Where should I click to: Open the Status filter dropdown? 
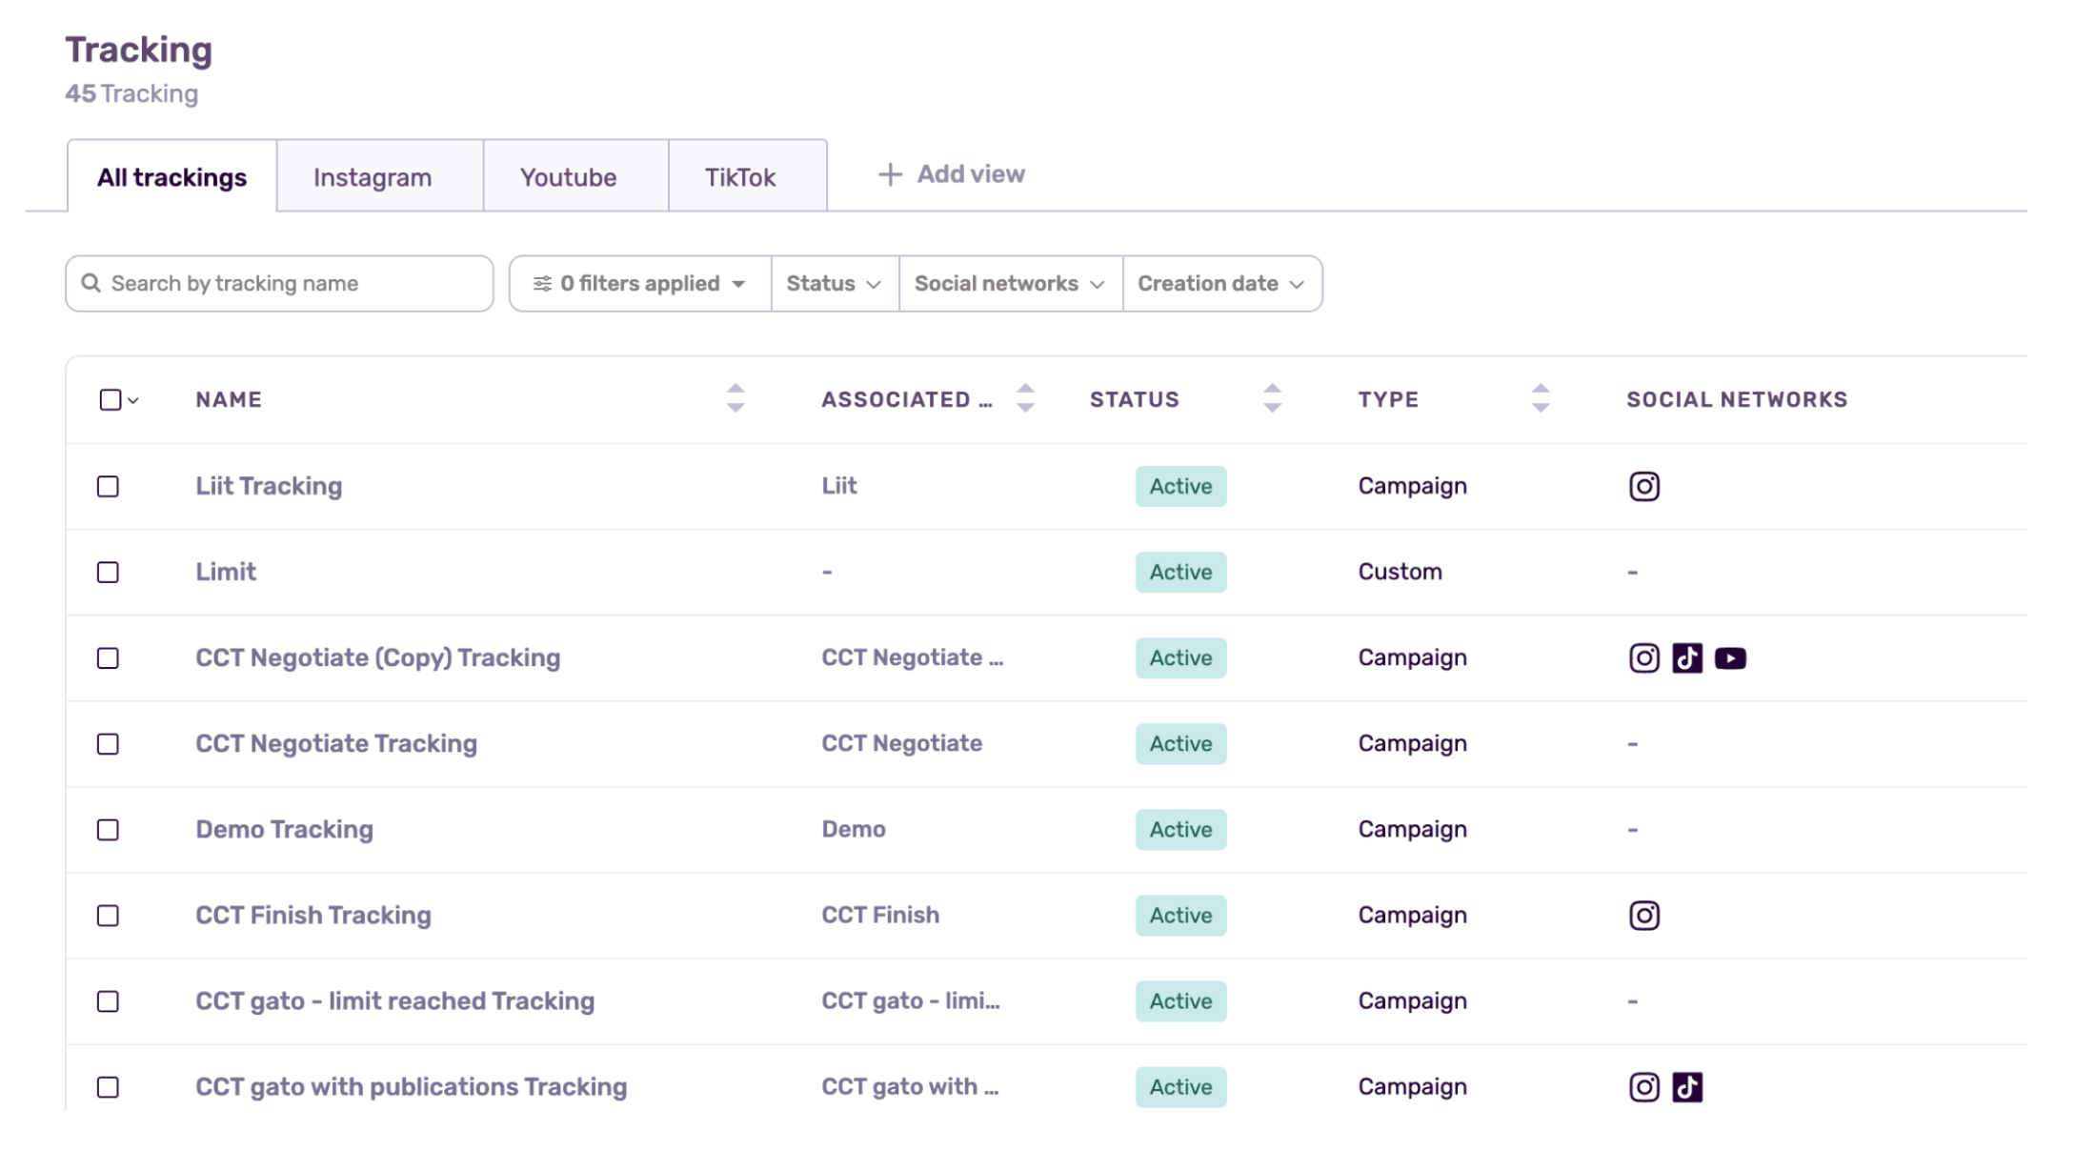833,282
